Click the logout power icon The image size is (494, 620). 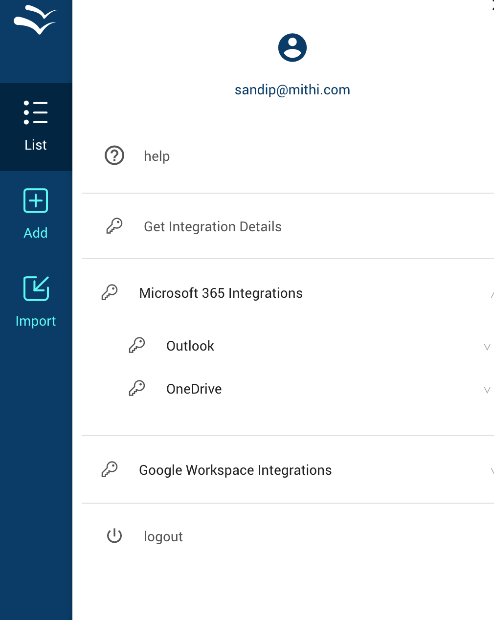coord(114,536)
